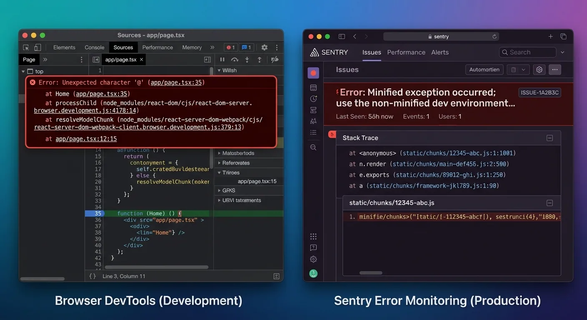The height and width of the screenshot is (320, 587).
Task: Show the browser tab overview icon
Action: [x=563, y=37]
